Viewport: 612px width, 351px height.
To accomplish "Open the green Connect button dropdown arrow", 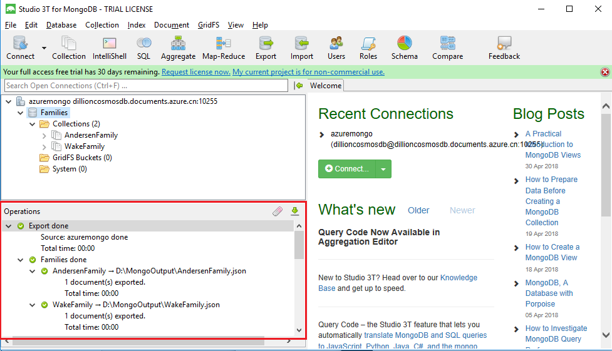I will (384, 169).
